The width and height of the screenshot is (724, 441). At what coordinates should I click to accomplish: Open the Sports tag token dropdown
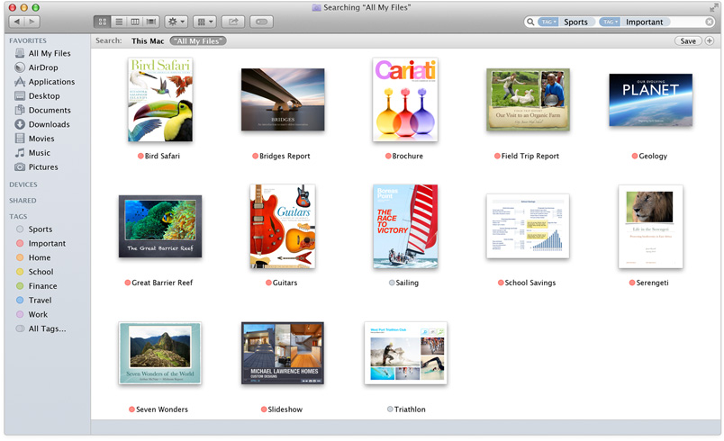548,22
